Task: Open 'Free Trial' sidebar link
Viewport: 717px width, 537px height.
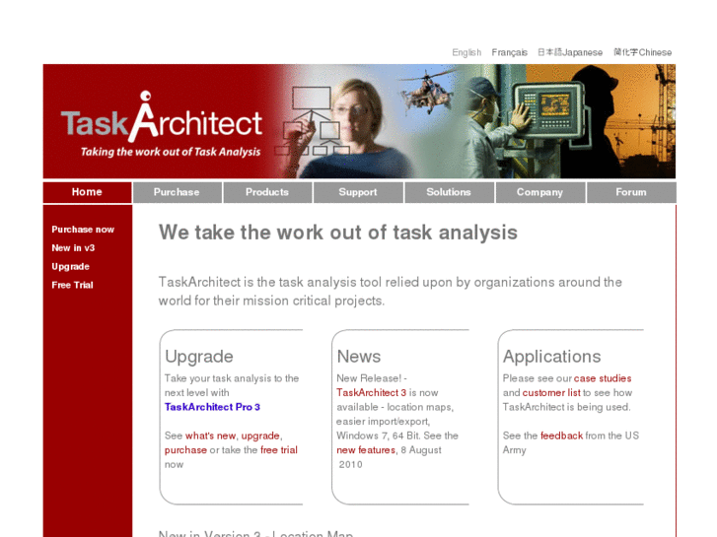Action: (72, 285)
